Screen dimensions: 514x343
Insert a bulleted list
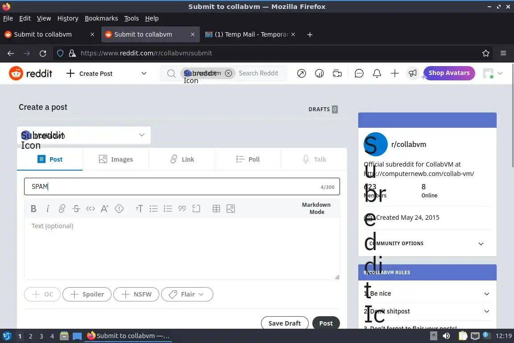pos(153,209)
